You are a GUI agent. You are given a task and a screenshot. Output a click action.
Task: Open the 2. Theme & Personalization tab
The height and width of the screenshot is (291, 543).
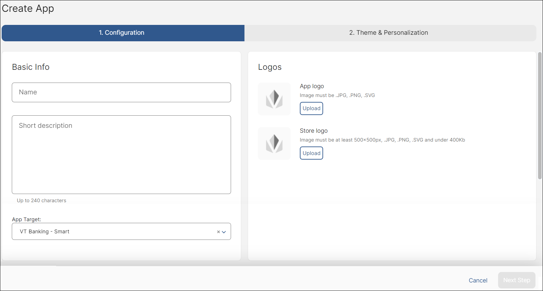(388, 33)
